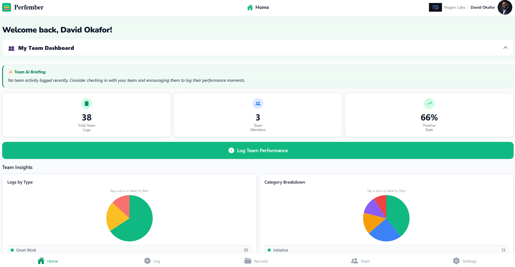Screen dimensions: 515x267
Task: Collapse the My Team Dashboard panel
Action: pos(505,47)
